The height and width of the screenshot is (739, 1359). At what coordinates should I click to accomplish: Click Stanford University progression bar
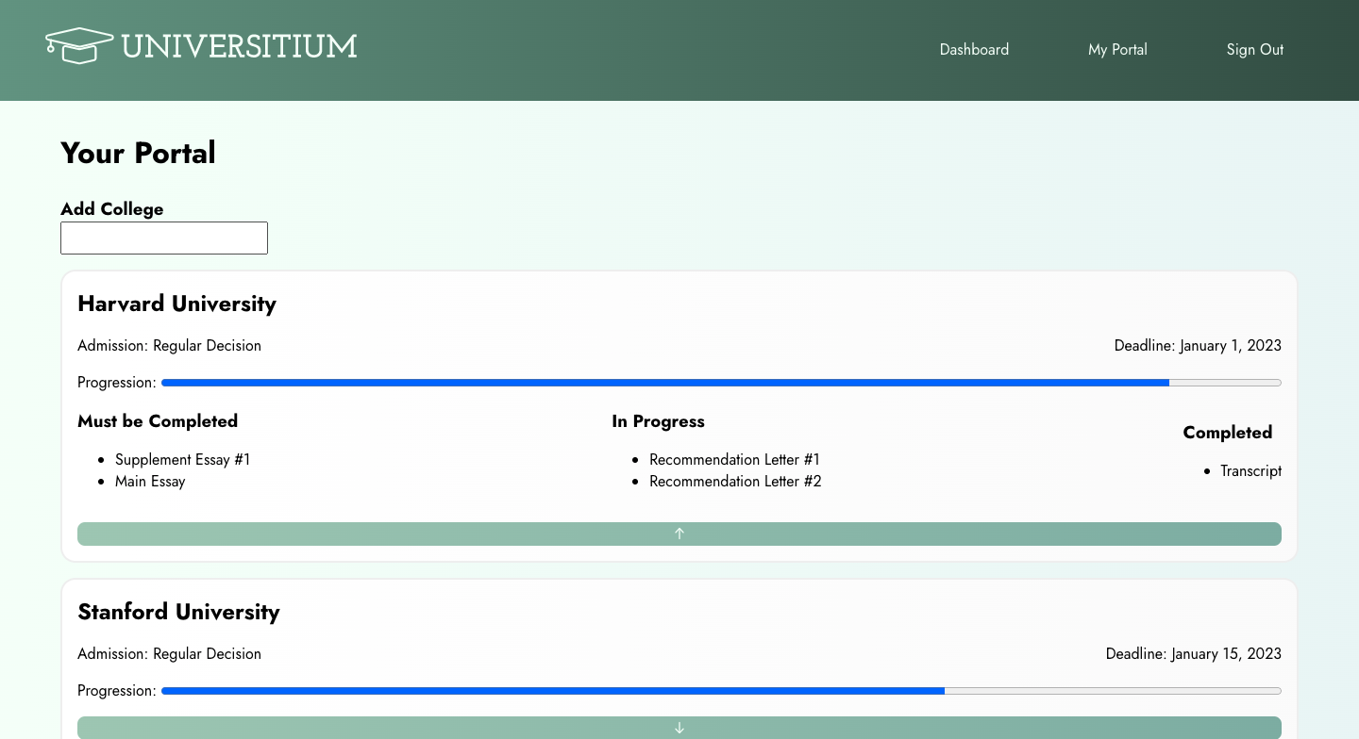point(721,691)
